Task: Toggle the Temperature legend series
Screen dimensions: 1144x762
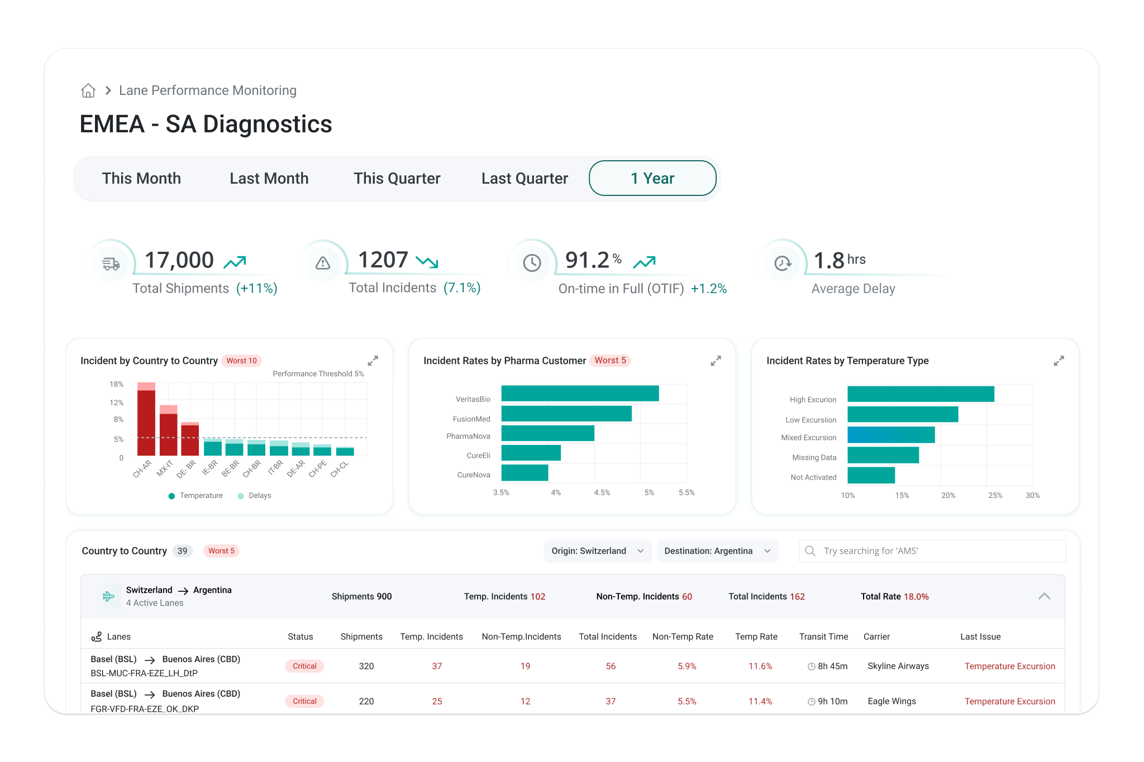Action: pos(196,496)
